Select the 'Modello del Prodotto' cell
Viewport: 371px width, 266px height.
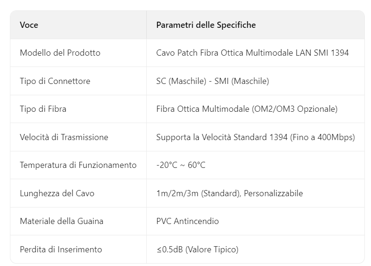point(60,53)
